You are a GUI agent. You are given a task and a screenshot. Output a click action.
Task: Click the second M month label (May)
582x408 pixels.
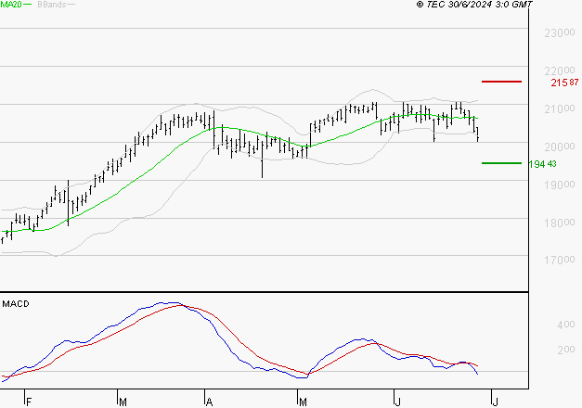(303, 402)
